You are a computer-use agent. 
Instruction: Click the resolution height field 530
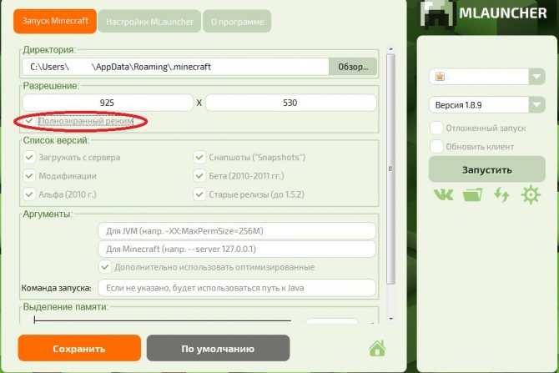291,103
